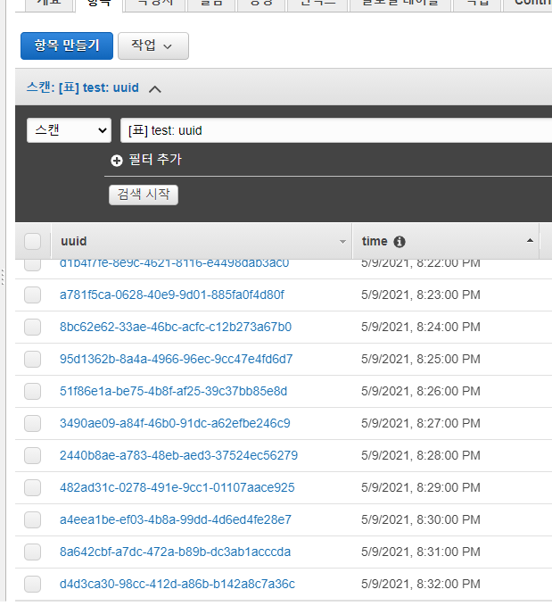Select checkbox for the 8:27:00 PM row
Image resolution: width=552 pixels, height=606 pixels.
tap(33, 424)
